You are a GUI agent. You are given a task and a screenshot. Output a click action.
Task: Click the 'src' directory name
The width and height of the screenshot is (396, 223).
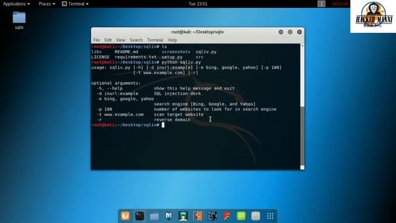tap(199, 57)
